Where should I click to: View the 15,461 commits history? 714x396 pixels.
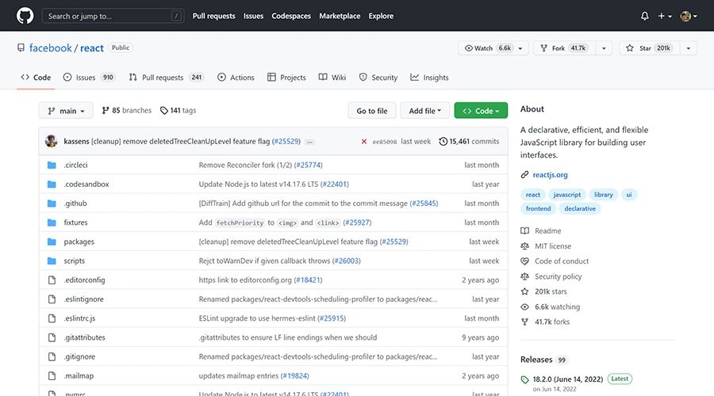tap(469, 142)
